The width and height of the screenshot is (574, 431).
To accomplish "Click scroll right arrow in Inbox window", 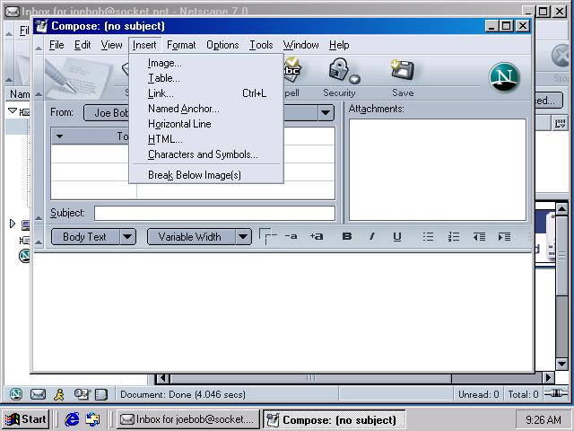I will [x=548, y=377].
